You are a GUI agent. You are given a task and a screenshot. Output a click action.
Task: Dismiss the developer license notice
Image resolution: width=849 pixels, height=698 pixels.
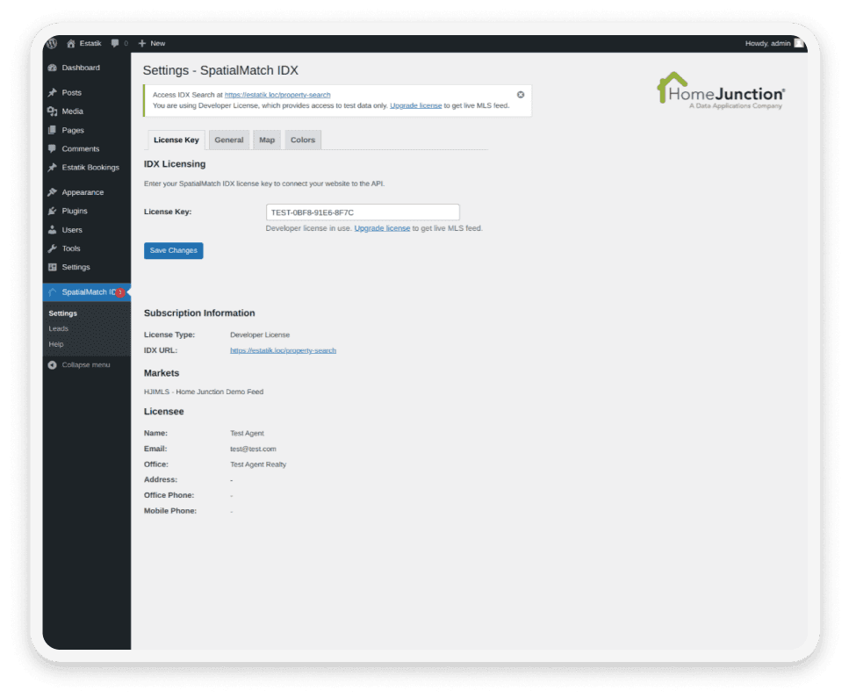(521, 95)
